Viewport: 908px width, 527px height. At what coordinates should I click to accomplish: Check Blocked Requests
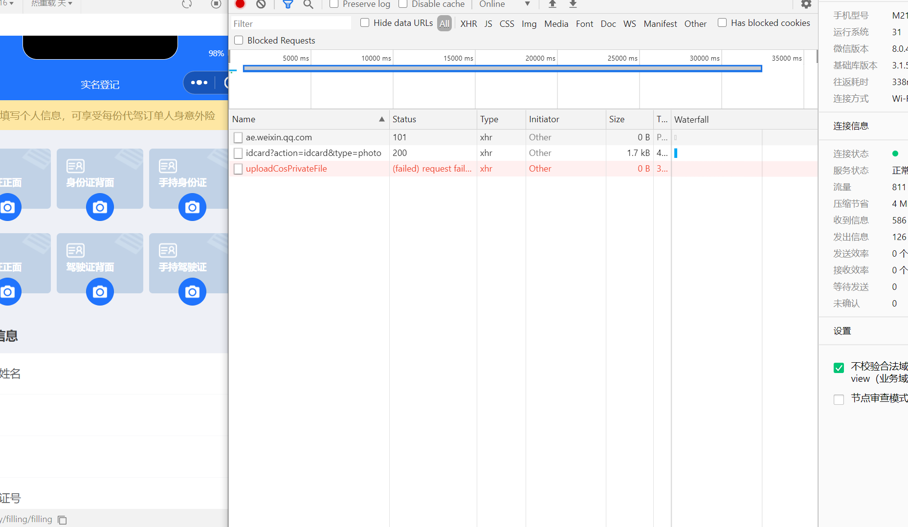pos(239,40)
